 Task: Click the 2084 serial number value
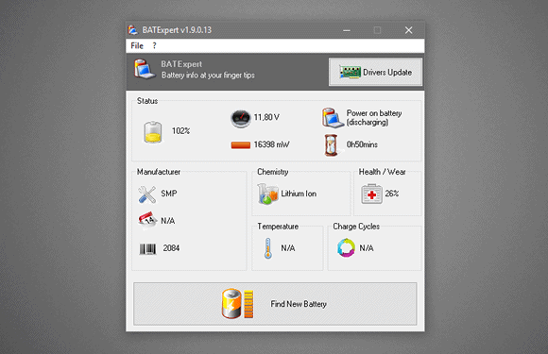[x=171, y=248]
